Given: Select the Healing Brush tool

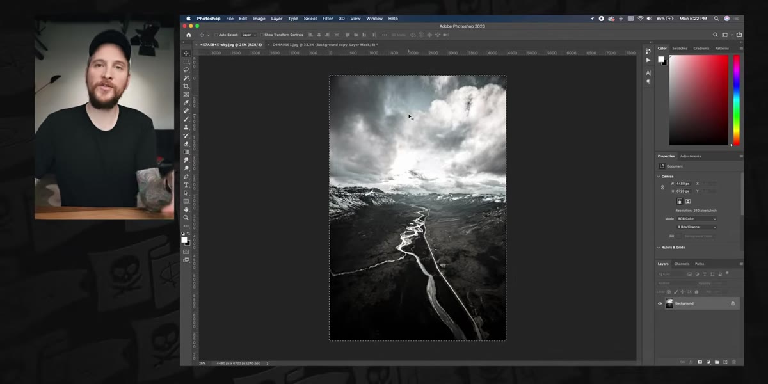Looking at the screenshot, I should click(x=186, y=111).
